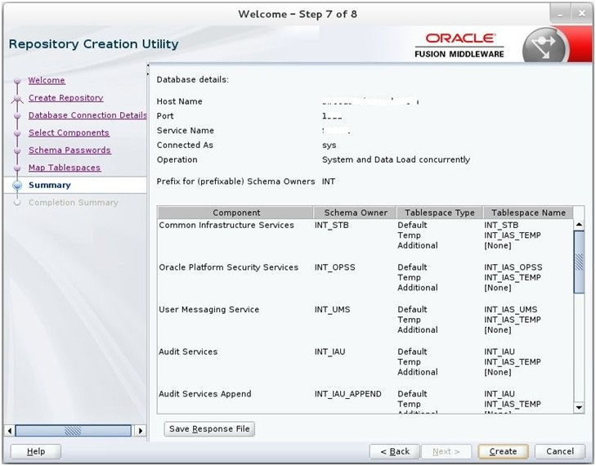The width and height of the screenshot is (596, 466).
Task: Click the Schema Owner column header
Action: (x=355, y=213)
